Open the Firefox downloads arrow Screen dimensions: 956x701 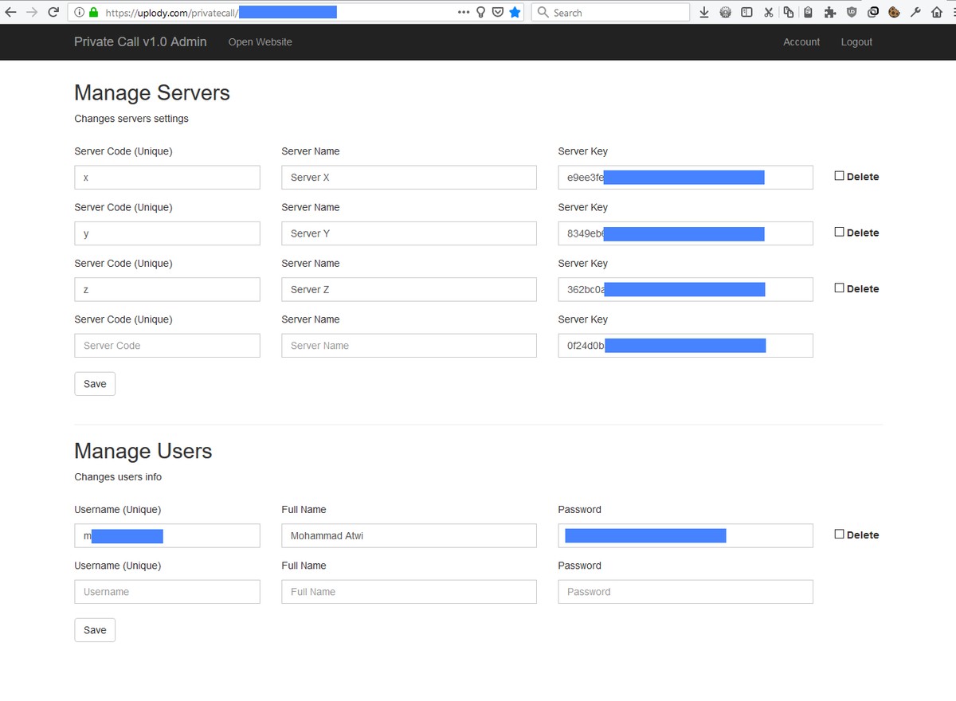click(703, 12)
